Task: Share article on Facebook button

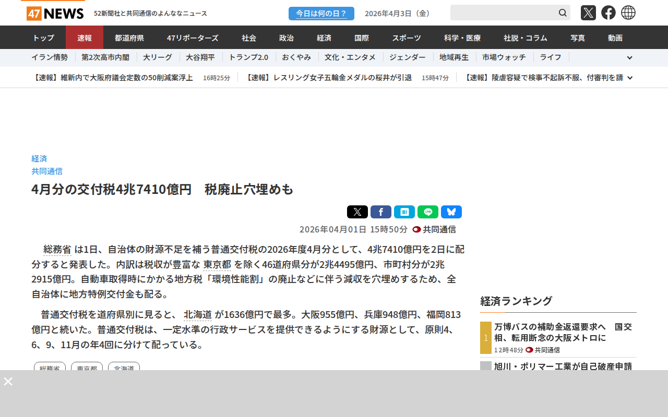Action: (381, 212)
